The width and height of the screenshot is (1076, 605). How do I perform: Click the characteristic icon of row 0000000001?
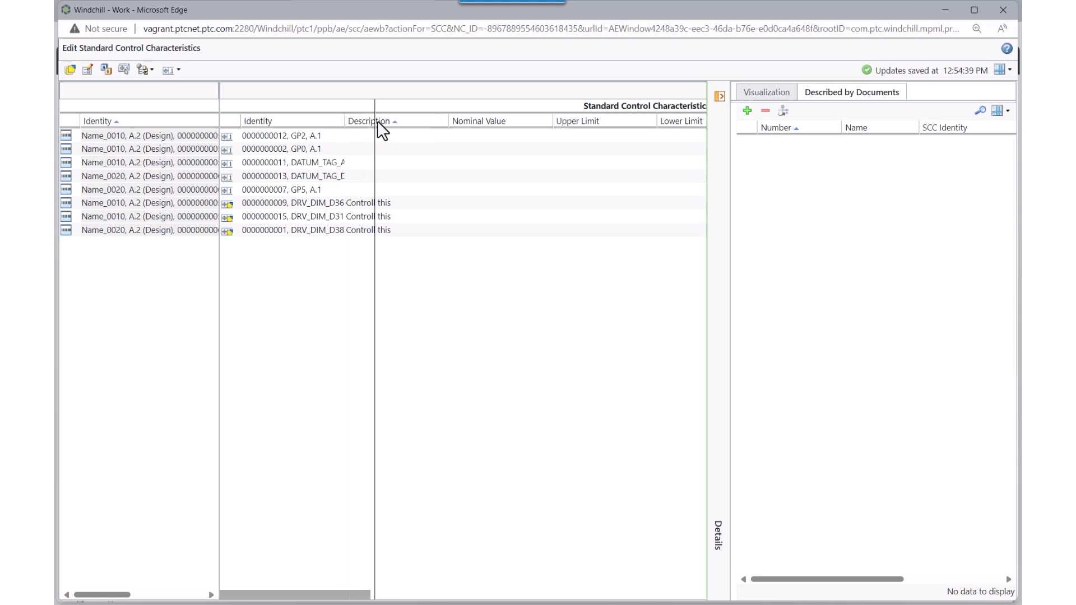tap(227, 231)
